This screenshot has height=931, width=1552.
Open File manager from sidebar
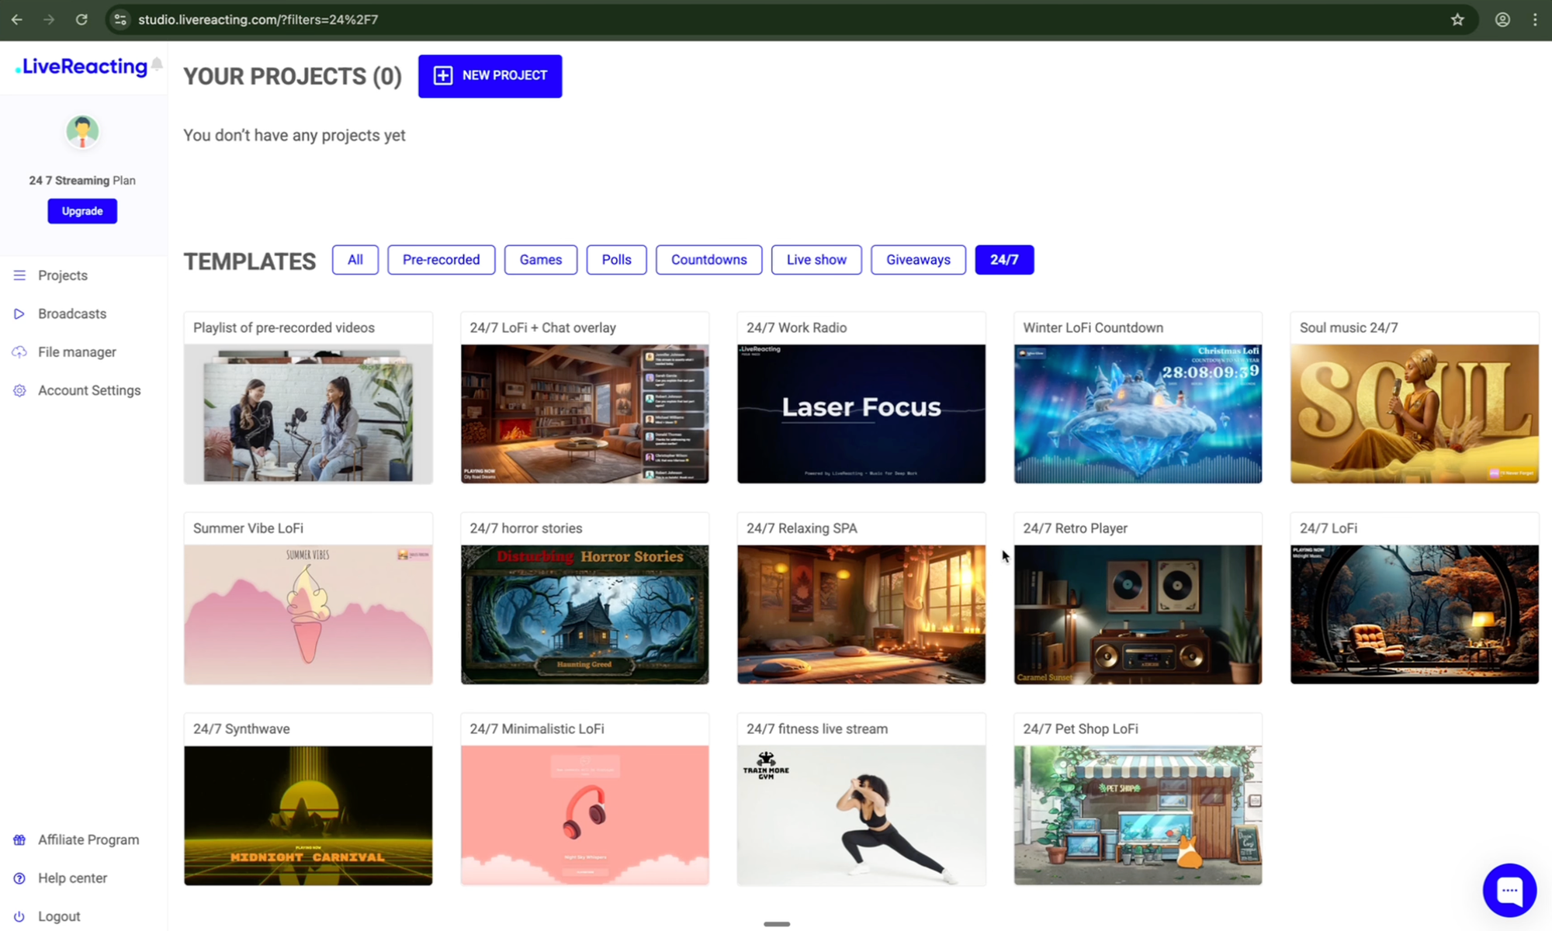77,351
